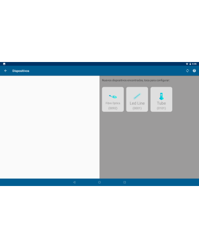Open help via the question mark icon
Viewport: 199px width, 248px height.
click(194, 71)
